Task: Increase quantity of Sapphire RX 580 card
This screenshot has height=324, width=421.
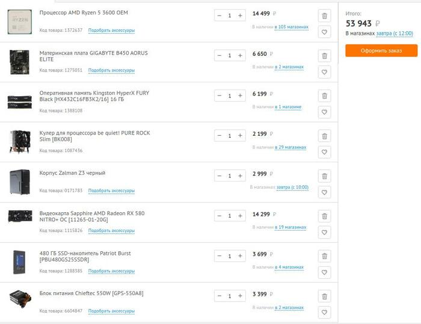Action: click(240, 216)
